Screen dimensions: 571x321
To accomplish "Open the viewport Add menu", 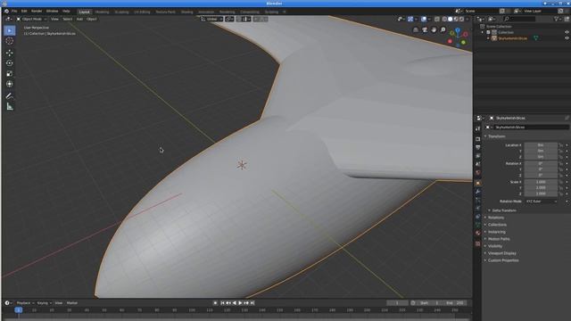I will (x=79, y=20).
